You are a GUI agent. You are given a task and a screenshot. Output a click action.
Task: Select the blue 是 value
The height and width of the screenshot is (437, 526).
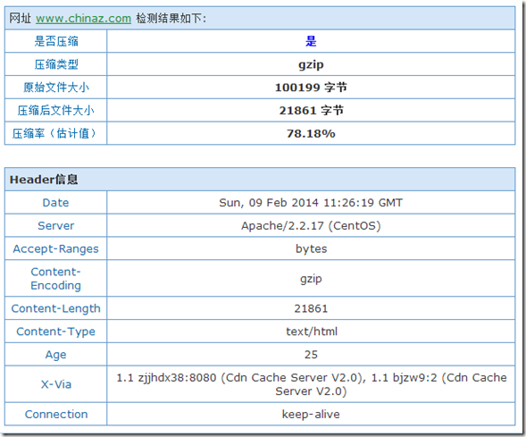pyautogui.click(x=311, y=41)
